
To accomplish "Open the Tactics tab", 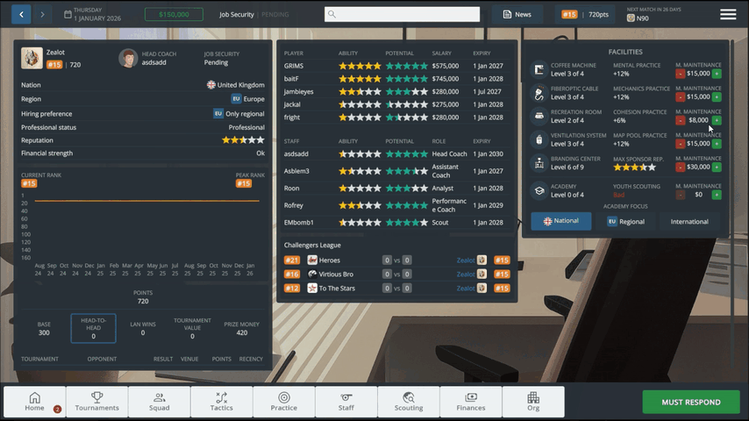I will pyautogui.click(x=222, y=402).
